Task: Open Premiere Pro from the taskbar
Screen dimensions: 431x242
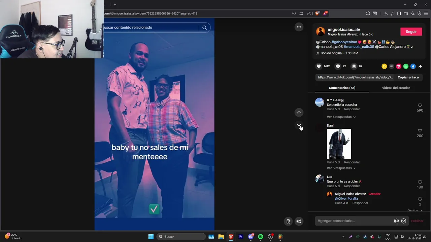Action: coord(241,237)
